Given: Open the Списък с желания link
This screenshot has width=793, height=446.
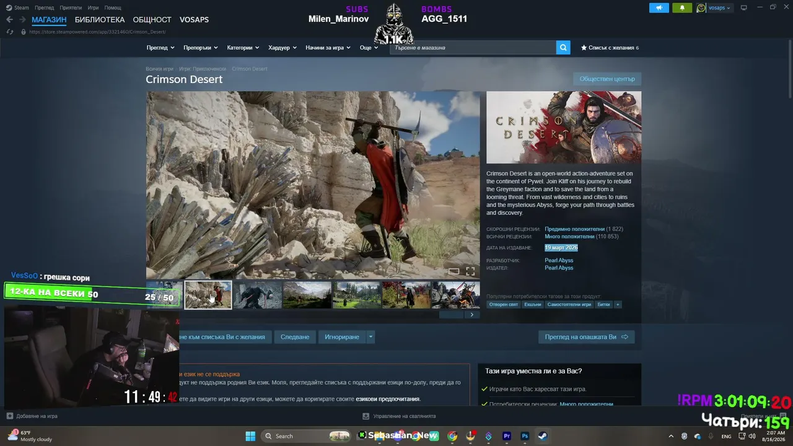Looking at the screenshot, I should click(610, 48).
